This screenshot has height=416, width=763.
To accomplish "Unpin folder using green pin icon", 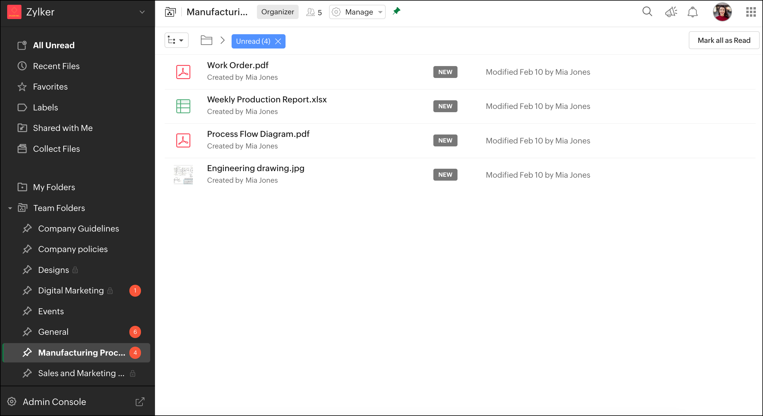I will (x=396, y=11).
